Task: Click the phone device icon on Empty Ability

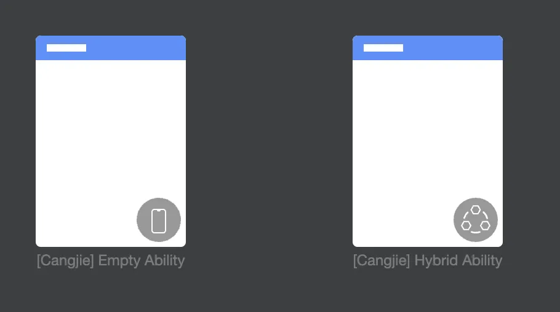Action: [159, 220]
